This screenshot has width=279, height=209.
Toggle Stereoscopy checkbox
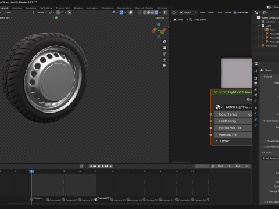pos(266,147)
